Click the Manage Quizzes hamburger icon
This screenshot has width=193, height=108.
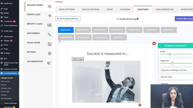[49, 7]
